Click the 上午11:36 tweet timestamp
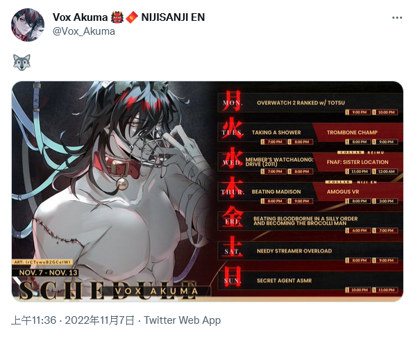 [x=33, y=320]
